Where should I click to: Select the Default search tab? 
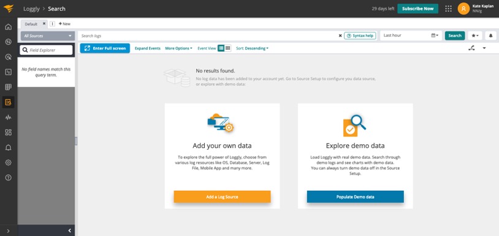pyautogui.click(x=31, y=24)
